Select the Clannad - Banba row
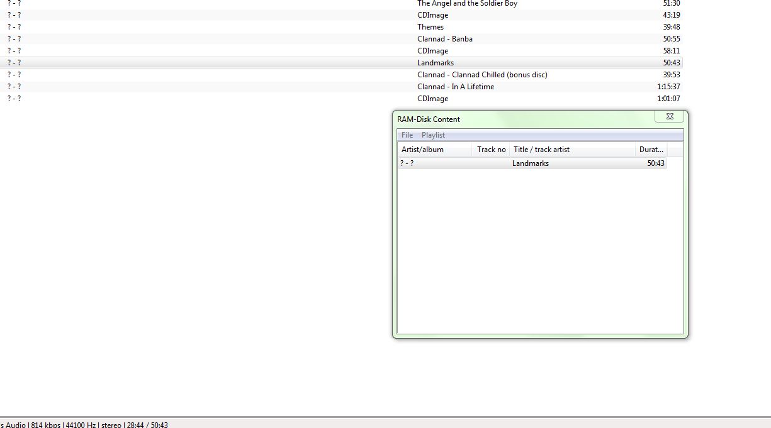 tap(445, 39)
